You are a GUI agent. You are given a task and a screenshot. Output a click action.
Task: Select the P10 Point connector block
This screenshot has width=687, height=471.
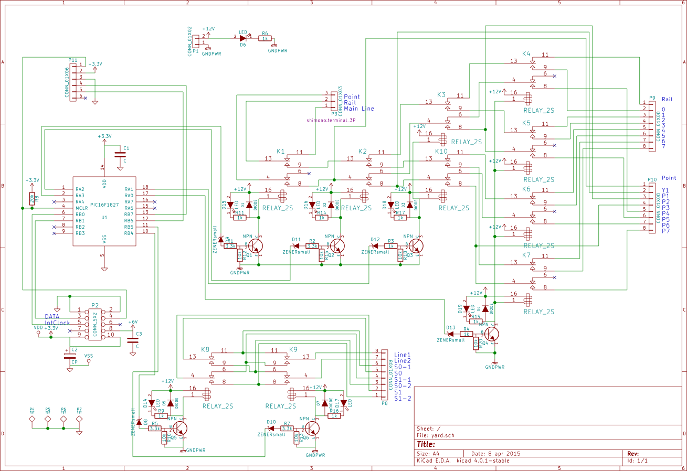[x=652, y=207]
